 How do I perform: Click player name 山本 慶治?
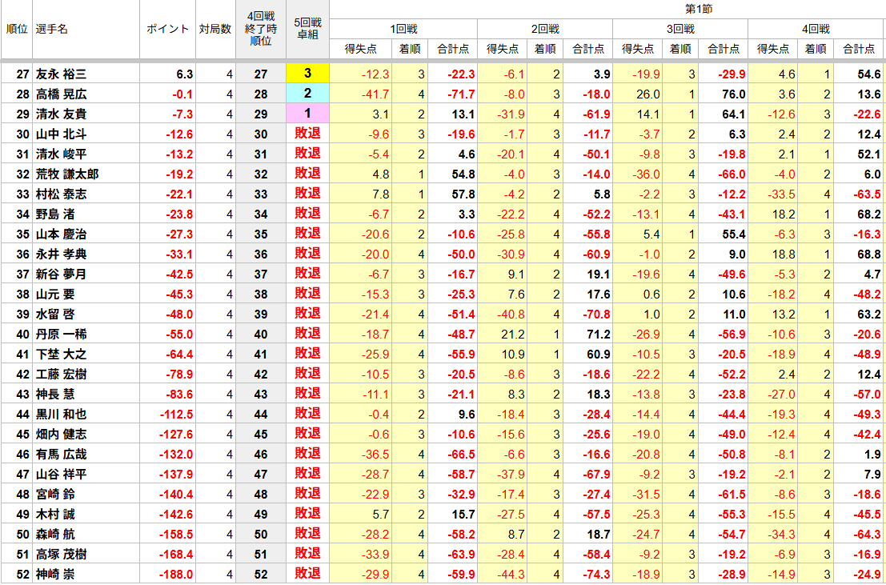pyautogui.click(x=61, y=234)
